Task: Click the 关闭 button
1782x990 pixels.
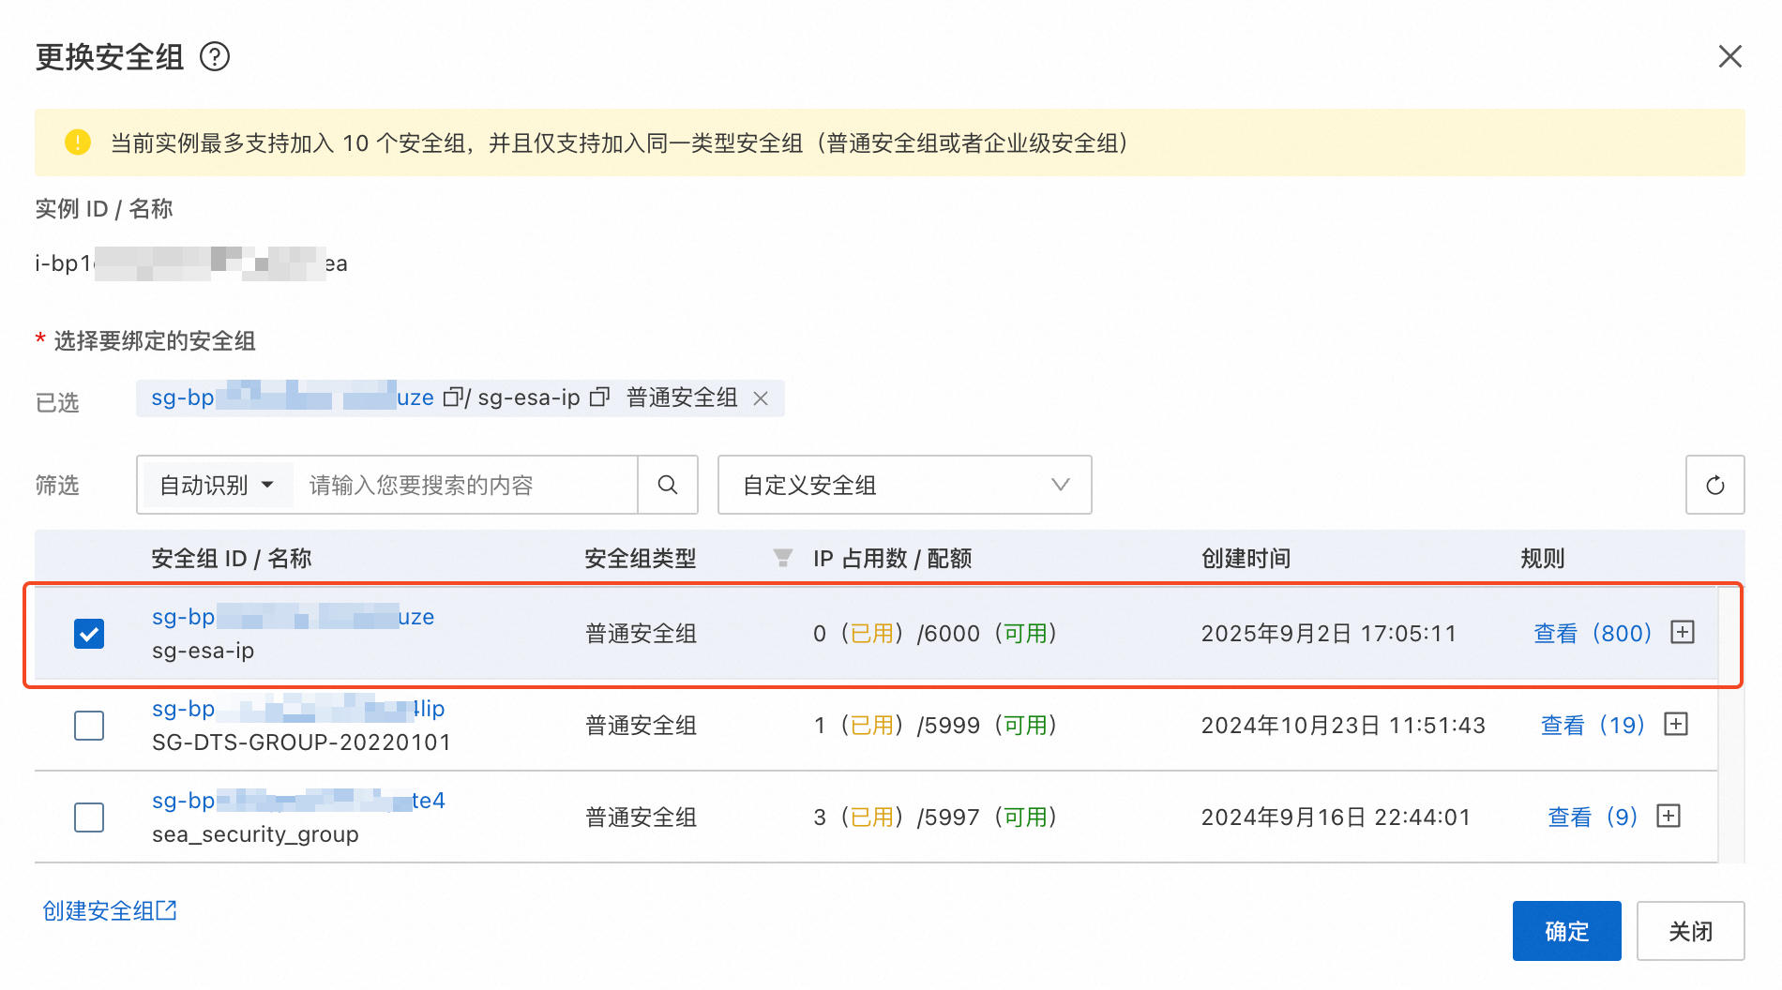Action: [x=1691, y=931]
